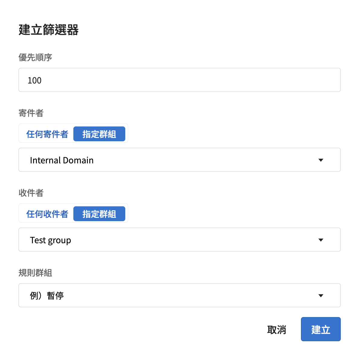Select the 任何寄件者 option
The image size is (358, 360).
(47, 134)
